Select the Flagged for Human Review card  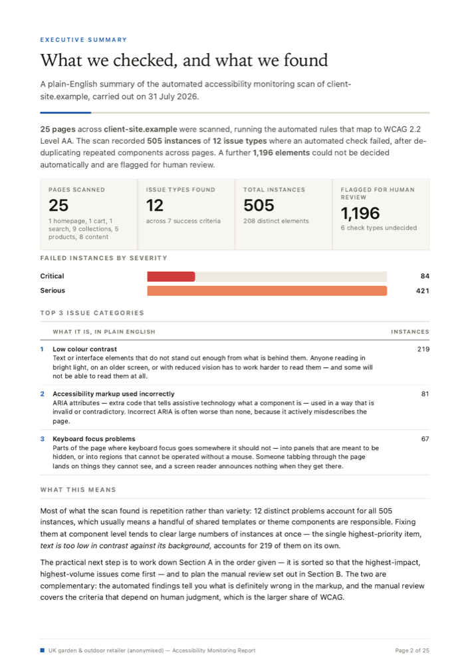pyautogui.click(x=381, y=214)
